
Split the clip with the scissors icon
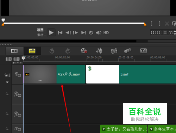167,24
